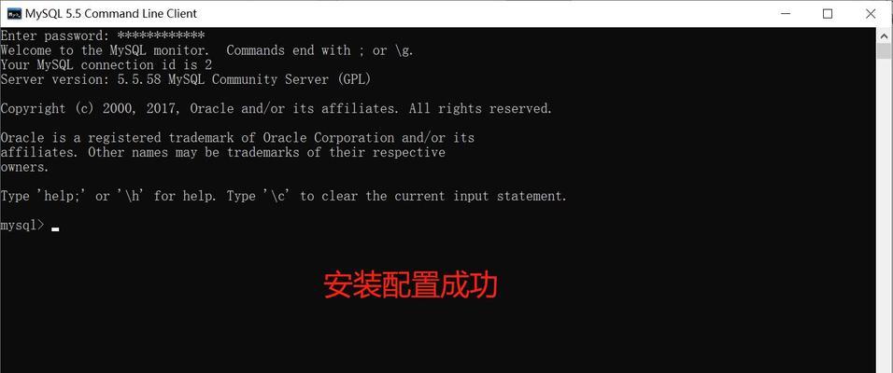Click the Oracle registered trademark line
The height and width of the screenshot is (373, 893).
click(237, 138)
